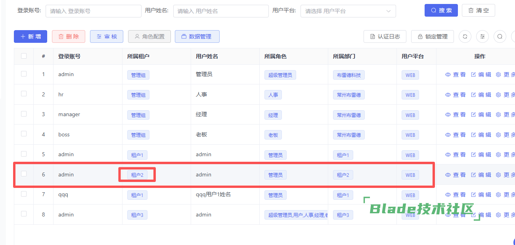Open 更多 menu in boss row
The image size is (515, 245).
point(505,135)
